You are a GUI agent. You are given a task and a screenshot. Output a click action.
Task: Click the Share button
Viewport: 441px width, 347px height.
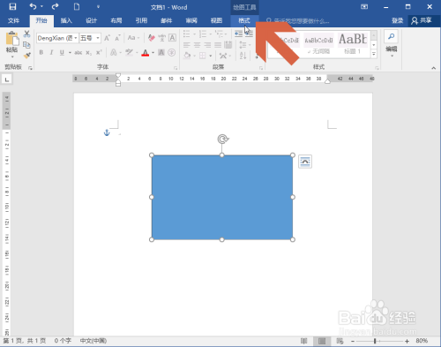point(422,20)
